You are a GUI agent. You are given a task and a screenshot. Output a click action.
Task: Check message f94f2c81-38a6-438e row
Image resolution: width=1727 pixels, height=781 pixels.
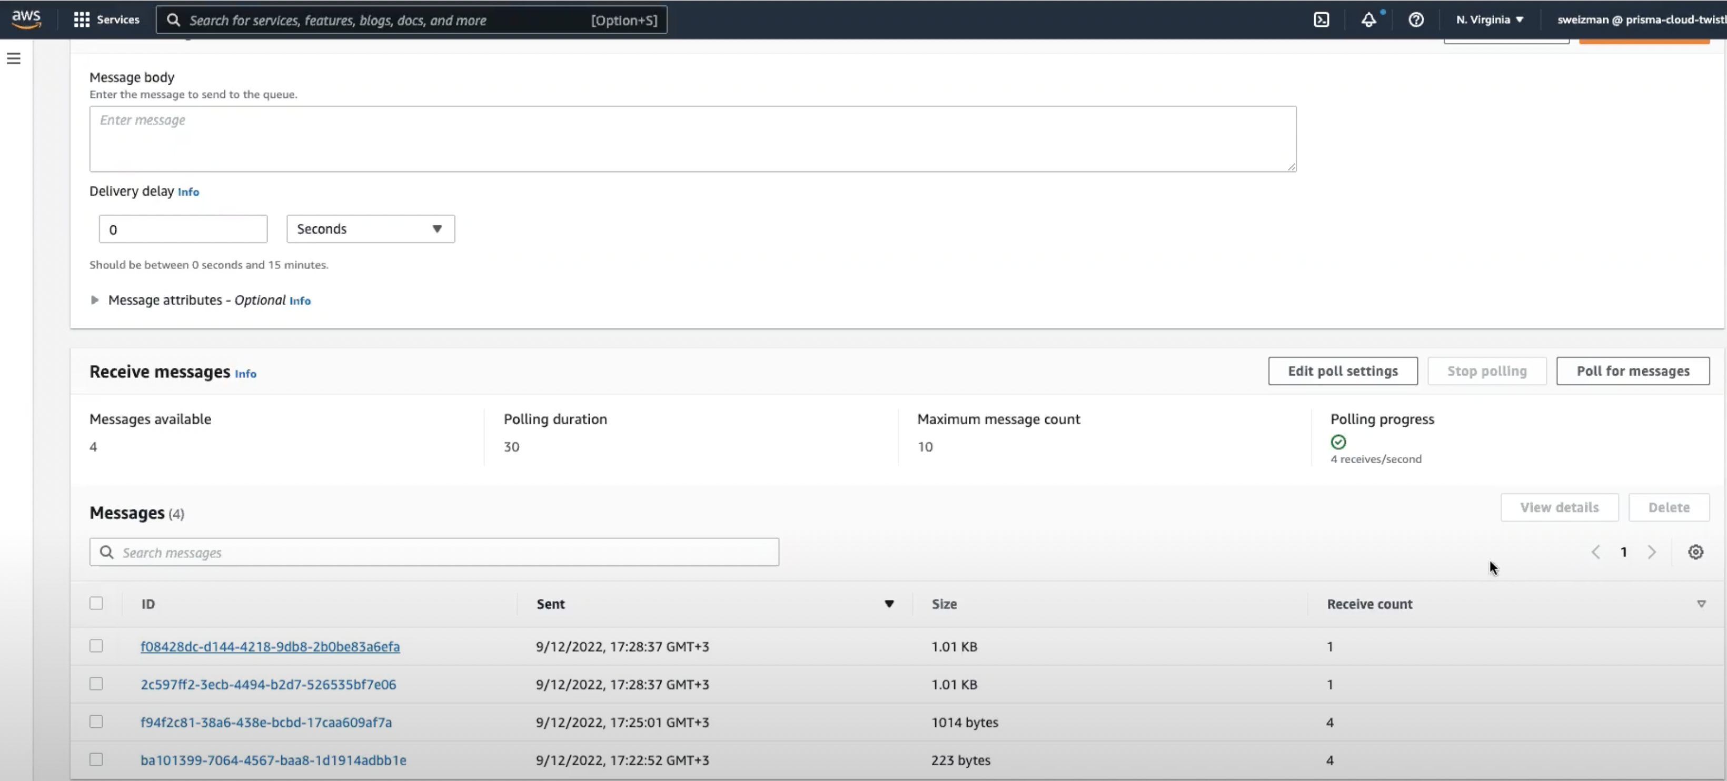(x=96, y=722)
